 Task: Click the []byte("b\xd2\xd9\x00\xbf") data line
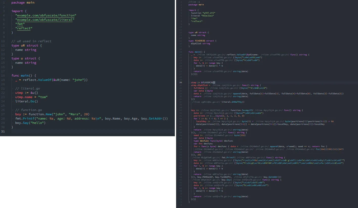[231, 185]
